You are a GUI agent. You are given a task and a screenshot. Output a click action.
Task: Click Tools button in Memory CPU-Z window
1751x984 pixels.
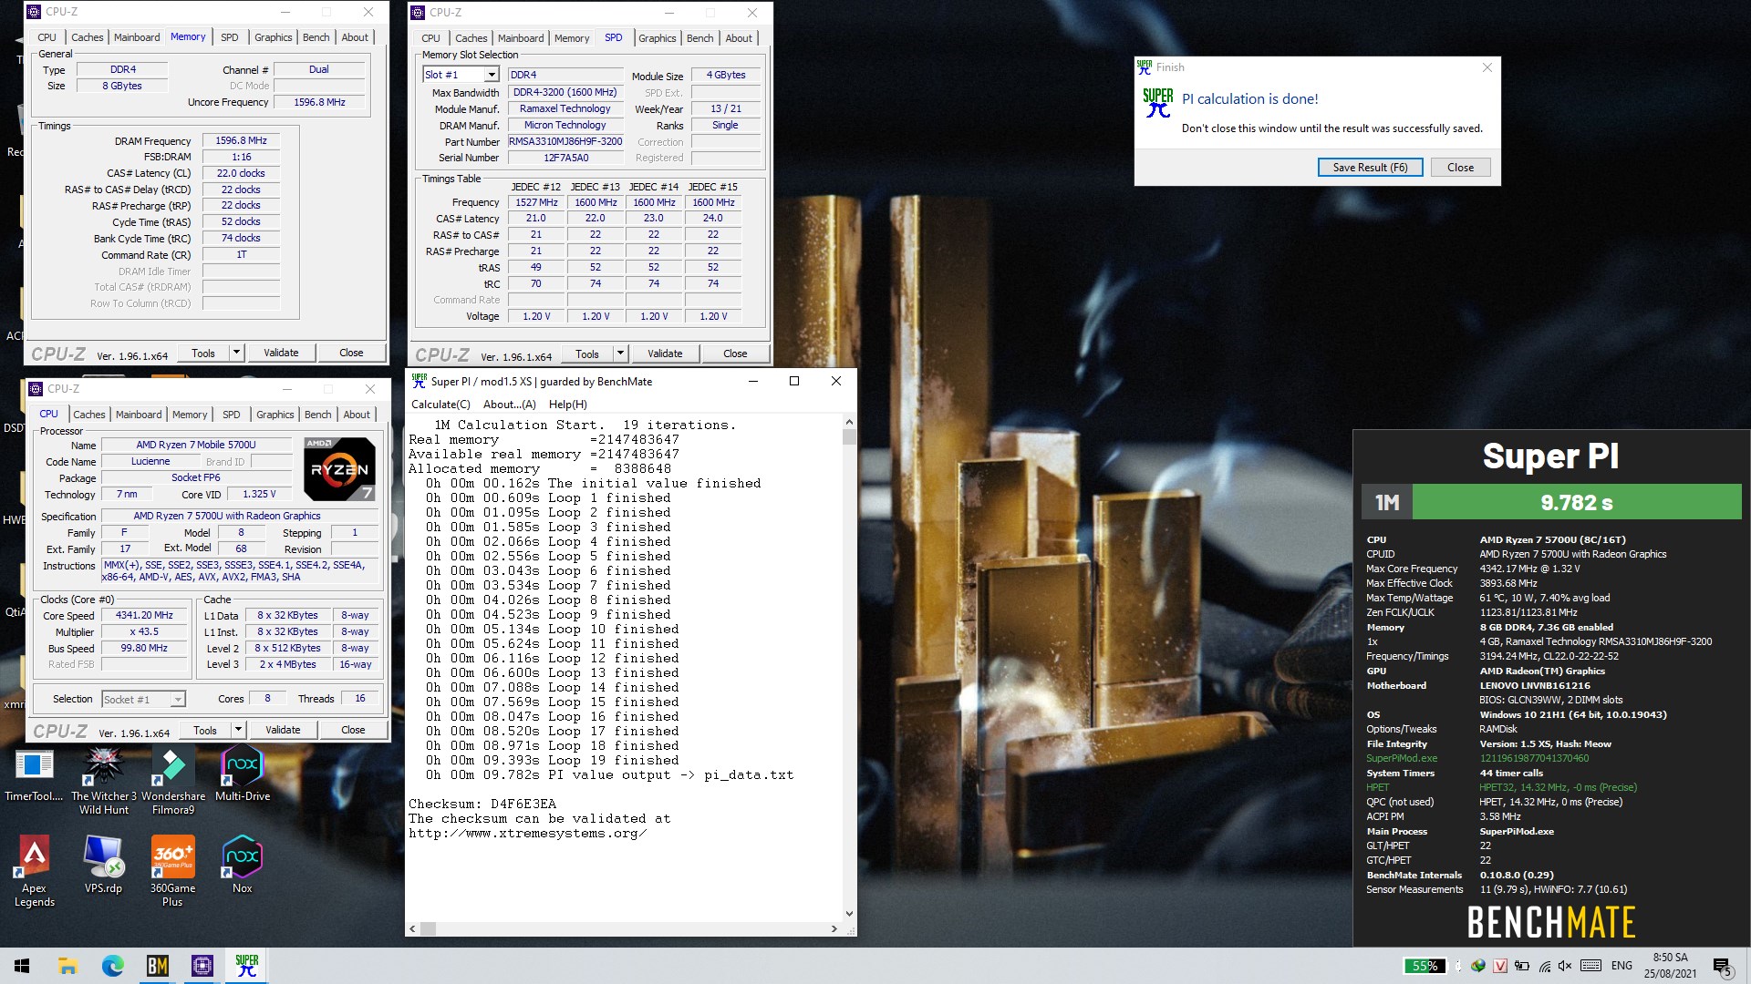coord(203,353)
